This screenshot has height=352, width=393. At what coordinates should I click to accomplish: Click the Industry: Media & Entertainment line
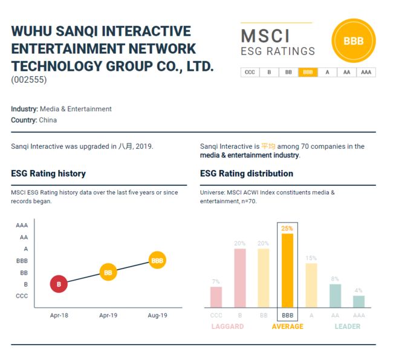61,109
